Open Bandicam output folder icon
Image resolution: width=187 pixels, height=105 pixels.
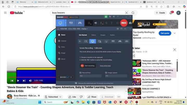pyautogui.click(x=109, y=17)
